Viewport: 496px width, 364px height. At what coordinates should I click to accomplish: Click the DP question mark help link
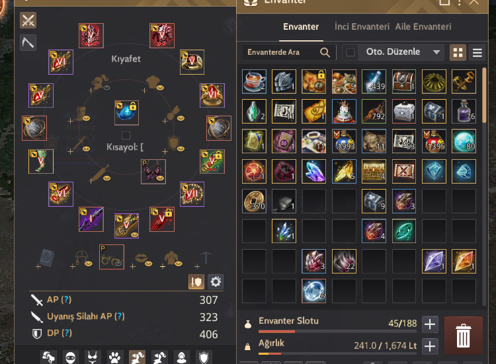[67, 333]
